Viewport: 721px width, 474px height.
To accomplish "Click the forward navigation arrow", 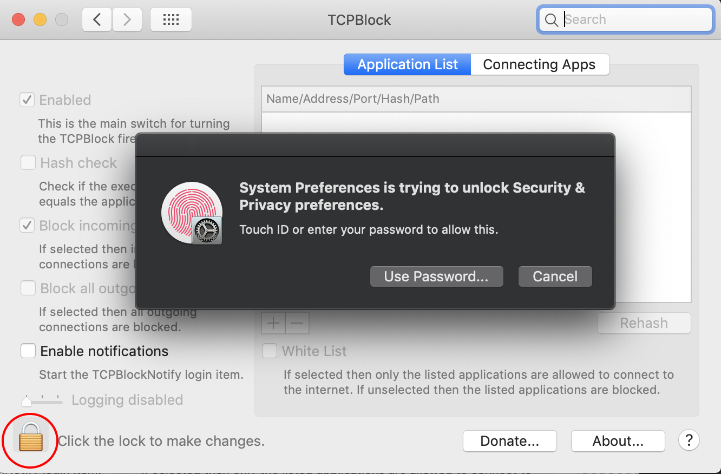I will coord(127,19).
